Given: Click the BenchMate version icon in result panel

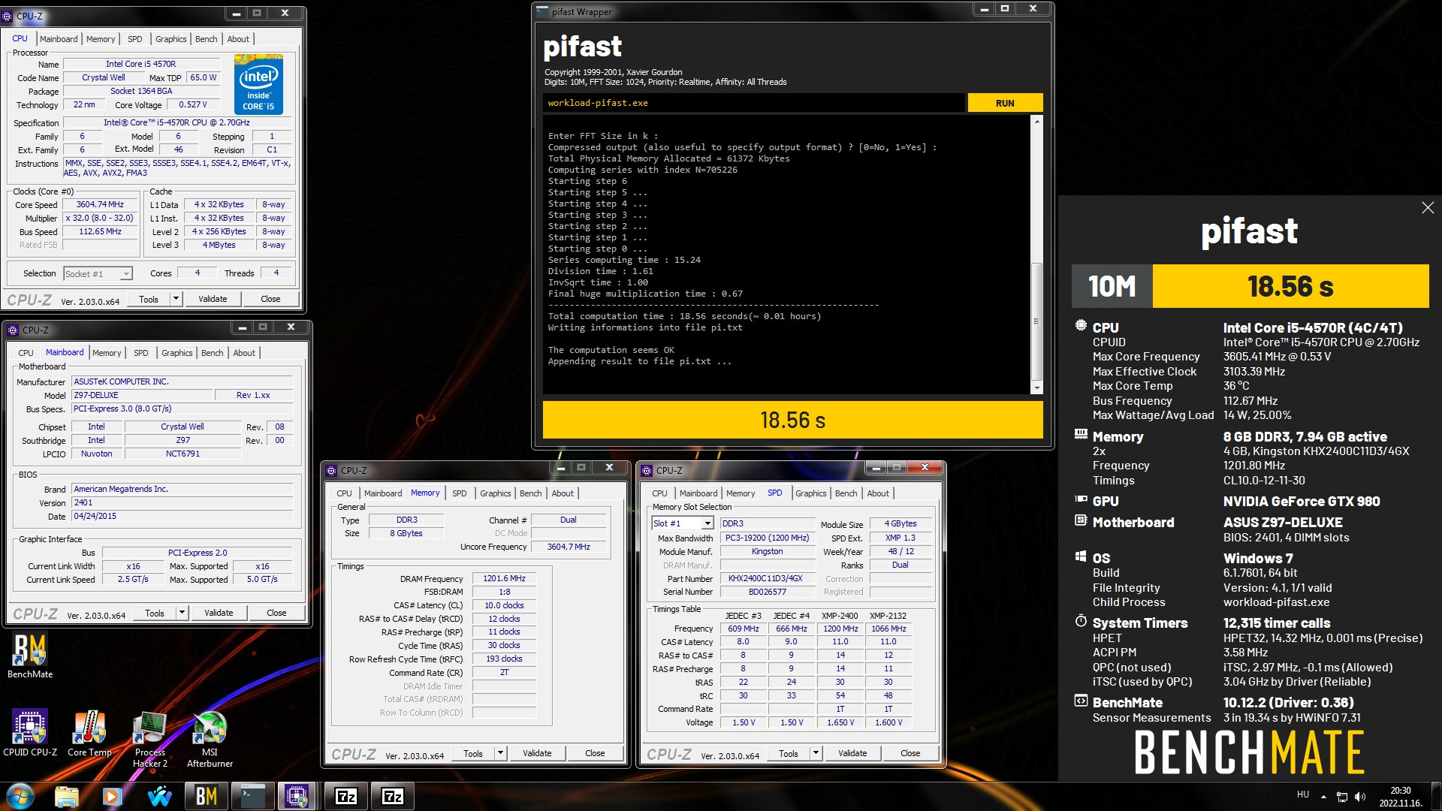Looking at the screenshot, I should (1081, 701).
